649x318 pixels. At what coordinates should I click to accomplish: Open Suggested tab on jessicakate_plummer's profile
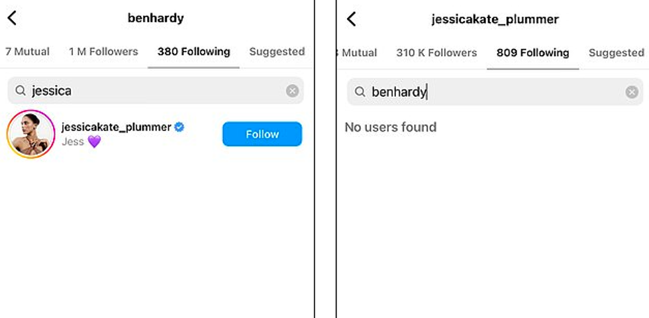point(616,52)
